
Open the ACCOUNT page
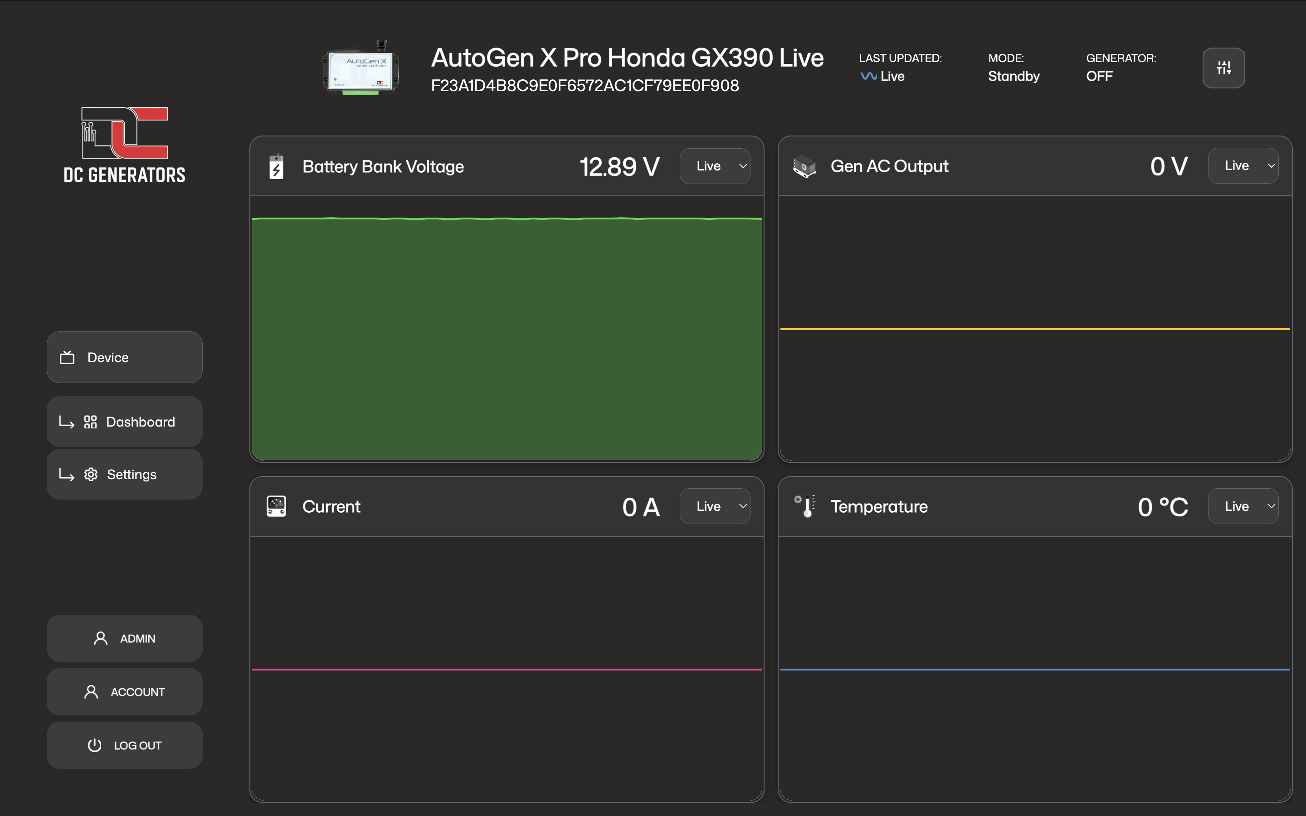pyautogui.click(x=125, y=692)
